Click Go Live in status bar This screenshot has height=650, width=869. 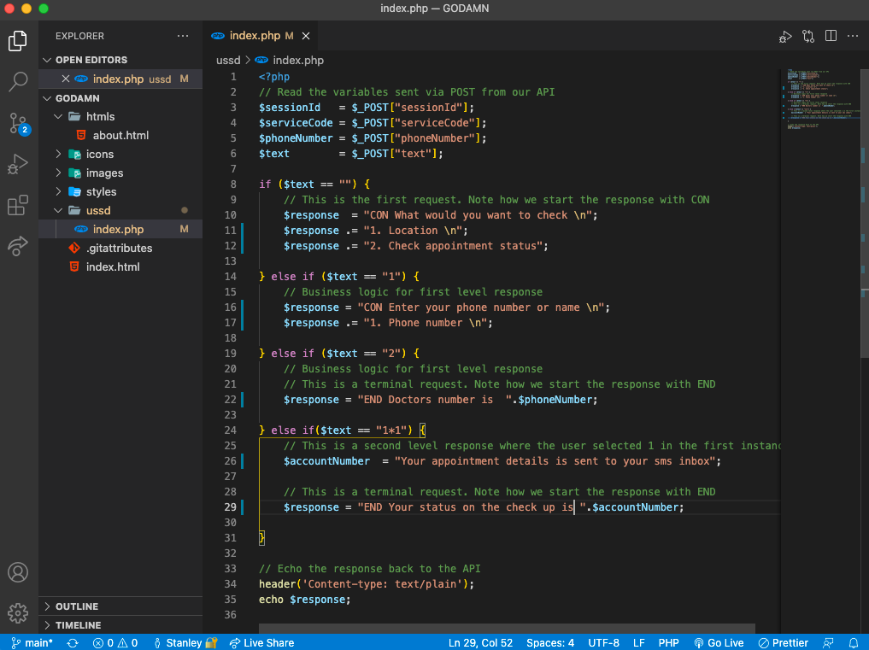(719, 642)
